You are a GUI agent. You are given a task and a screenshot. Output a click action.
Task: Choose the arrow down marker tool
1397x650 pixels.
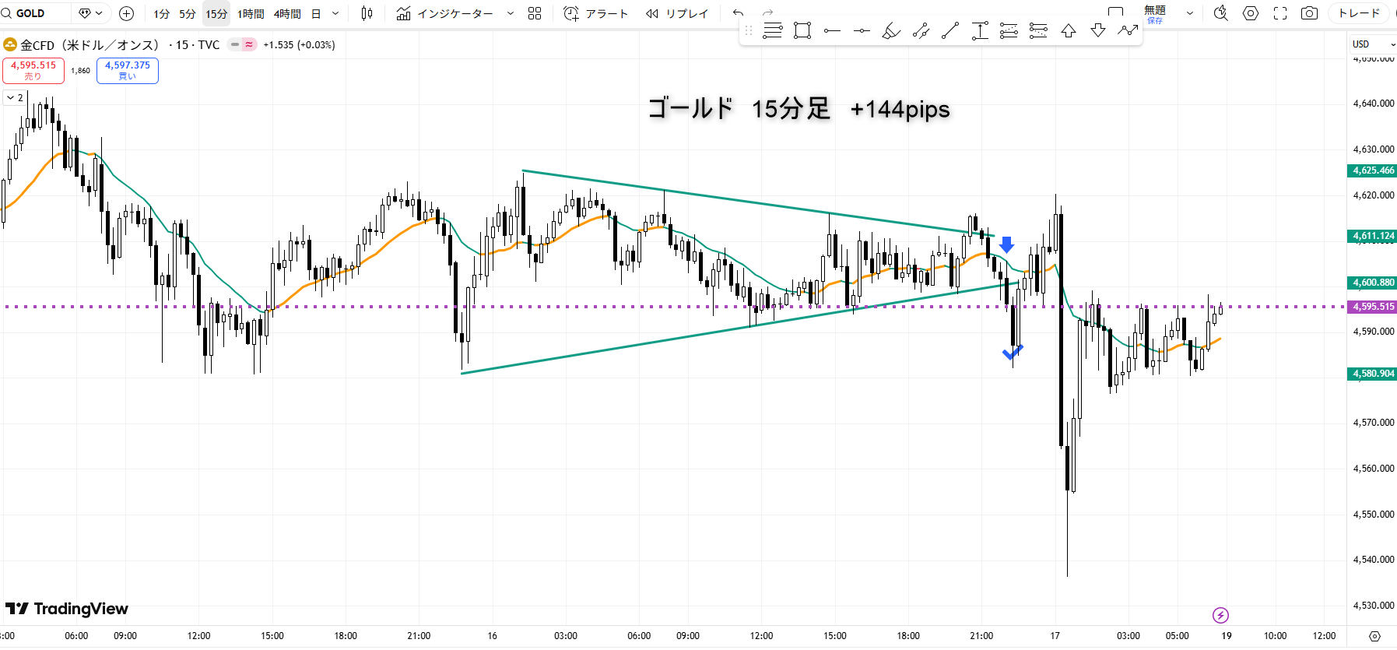(x=1097, y=31)
